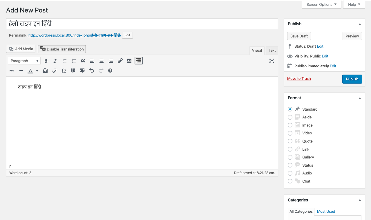The height and width of the screenshot is (220, 371).
Task: Align text right
Action: (x=111, y=61)
